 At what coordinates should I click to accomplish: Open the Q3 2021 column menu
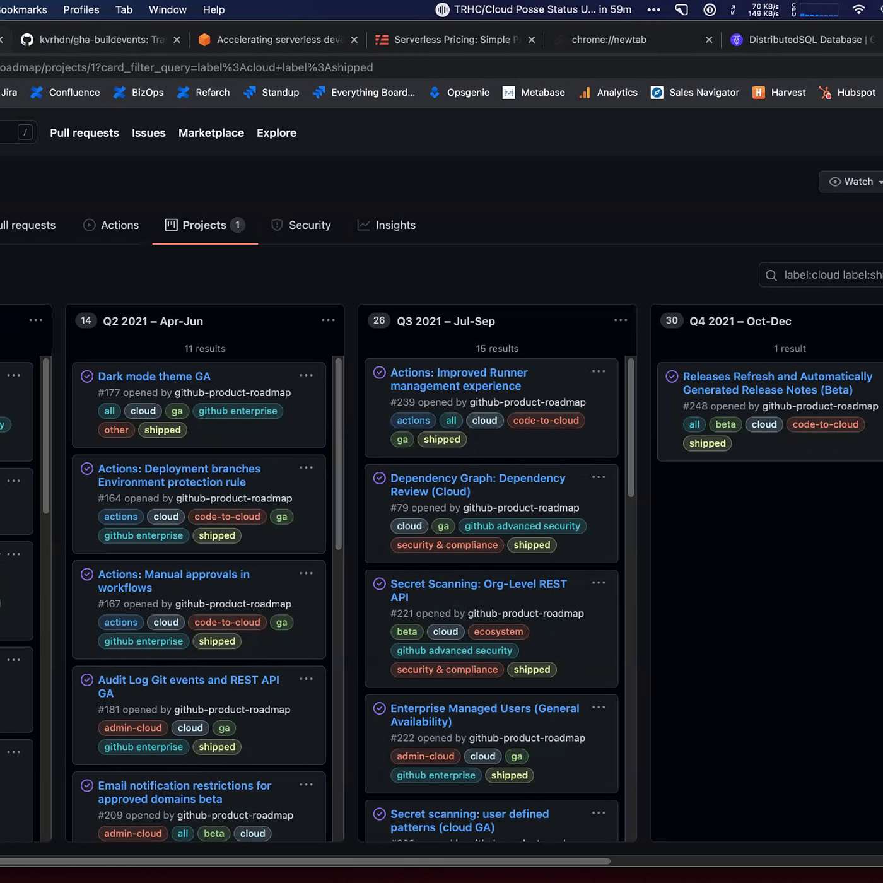coord(621,320)
